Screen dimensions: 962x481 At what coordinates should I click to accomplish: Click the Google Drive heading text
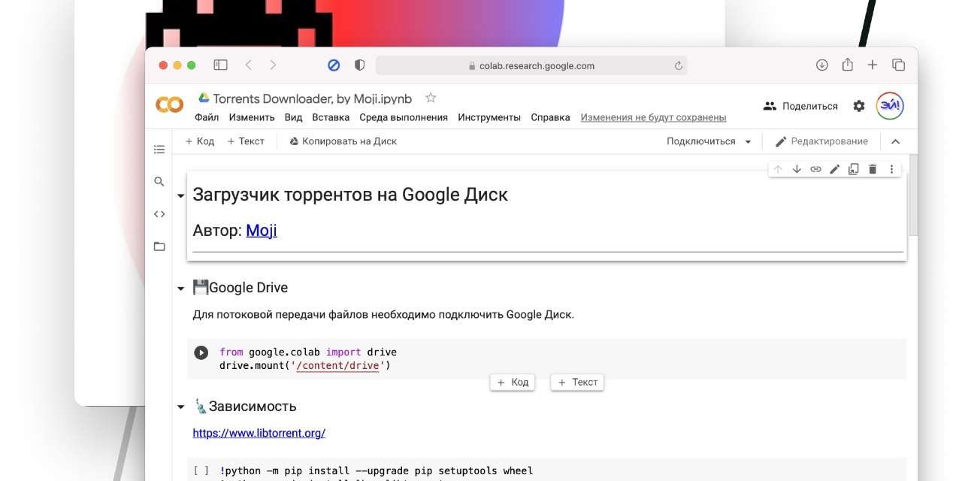248,288
